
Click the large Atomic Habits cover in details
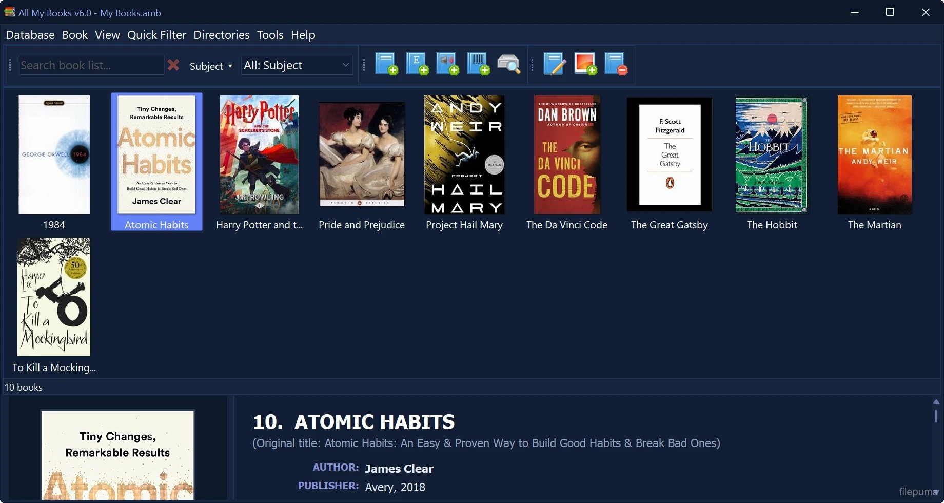118,455
